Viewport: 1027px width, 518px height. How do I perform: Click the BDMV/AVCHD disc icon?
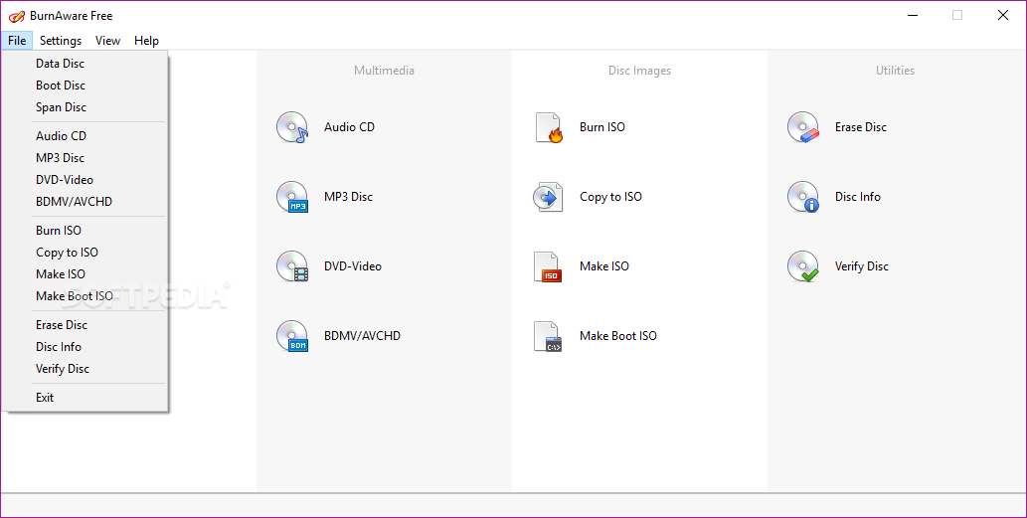tap(292, 335)
